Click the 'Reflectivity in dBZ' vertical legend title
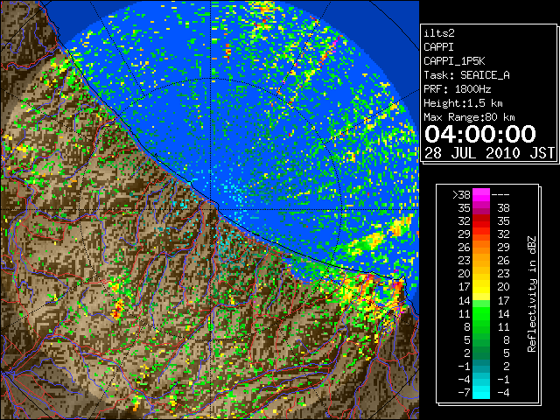The width and height of the screenshot is (560, 420). pyautogui.click(x=532, y=294)
